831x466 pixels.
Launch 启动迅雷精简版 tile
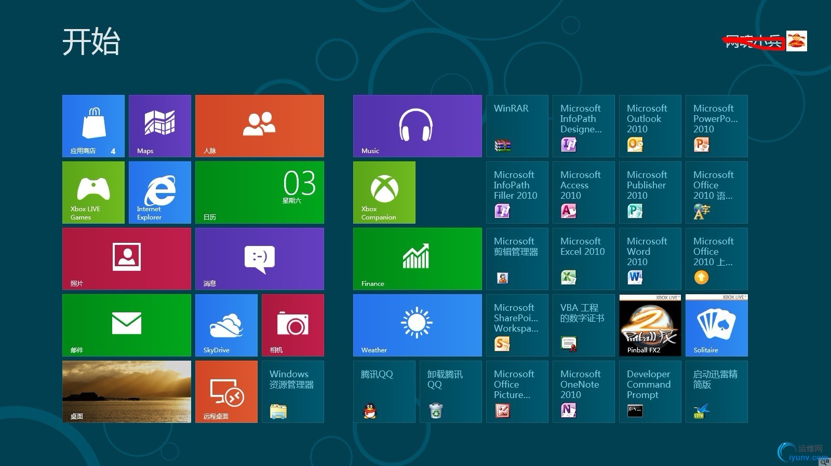pos(717,392)
